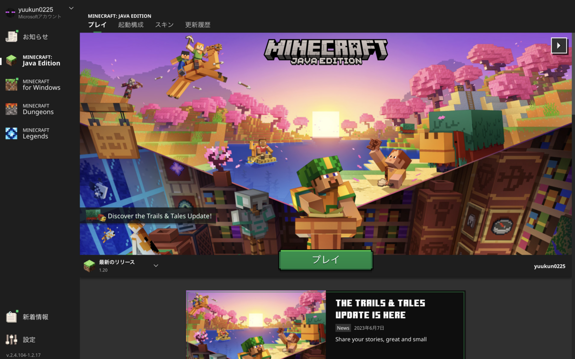Advance the banner with the next arrow
Screen dimensions: 575x359
point(559,45)
